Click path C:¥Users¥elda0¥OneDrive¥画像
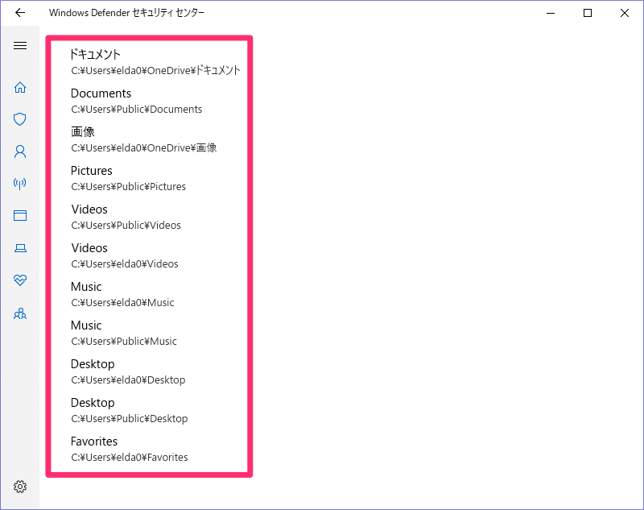The image size is (644, 510). coord(144,148)
